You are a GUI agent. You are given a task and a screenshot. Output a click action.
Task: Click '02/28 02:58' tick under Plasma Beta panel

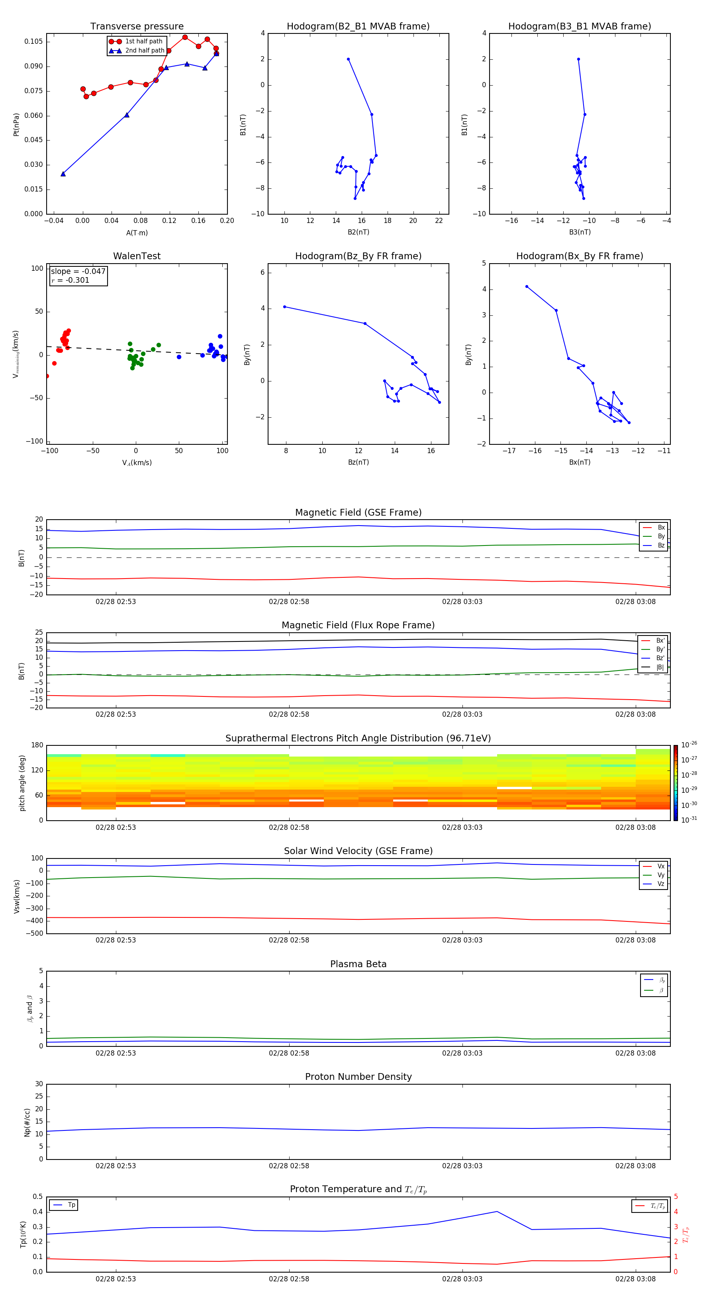[x=289, y=1053]
